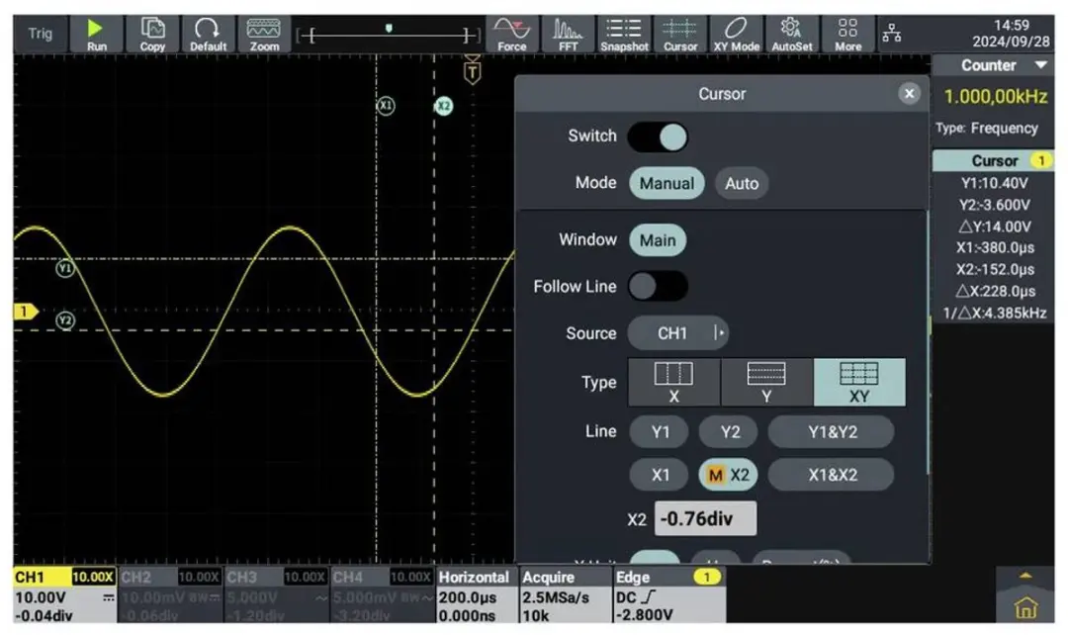This screenshot has width=1068, height=635.
Task: Select the Y1 cursor marker on the graticule
Action: 64,268
